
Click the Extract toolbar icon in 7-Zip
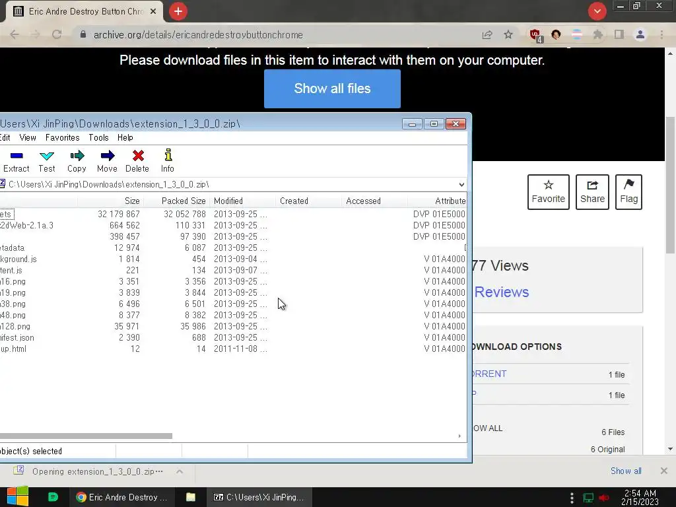(17, 161)
